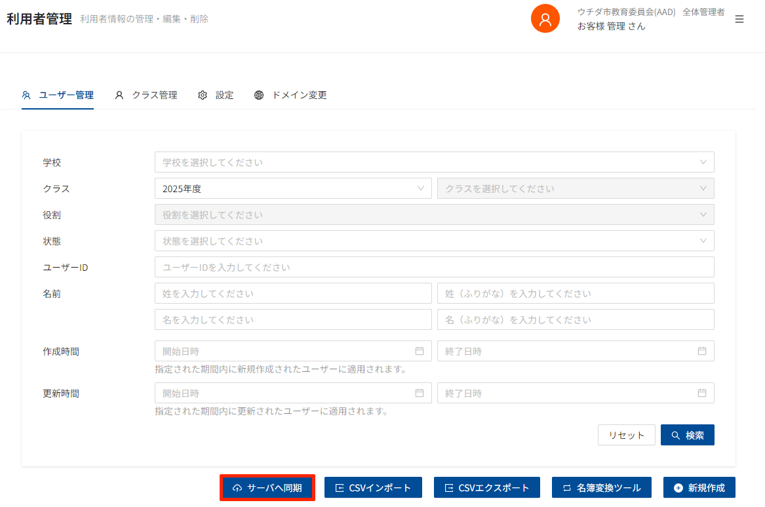The width and height of the screenshot is (765, 507).
Task: Switch to the クラス管理 tab
Action: (146, 95)
